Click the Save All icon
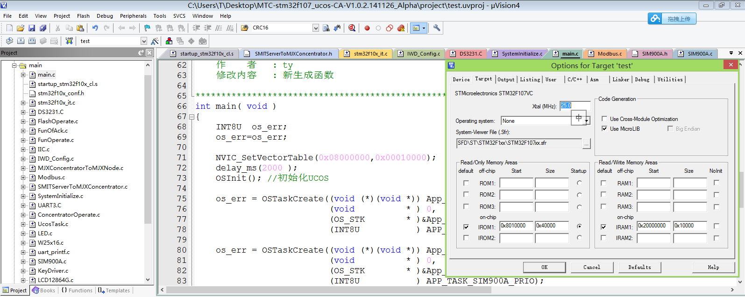The height and width of the screenshot is (297, 745). click(43, 28)
